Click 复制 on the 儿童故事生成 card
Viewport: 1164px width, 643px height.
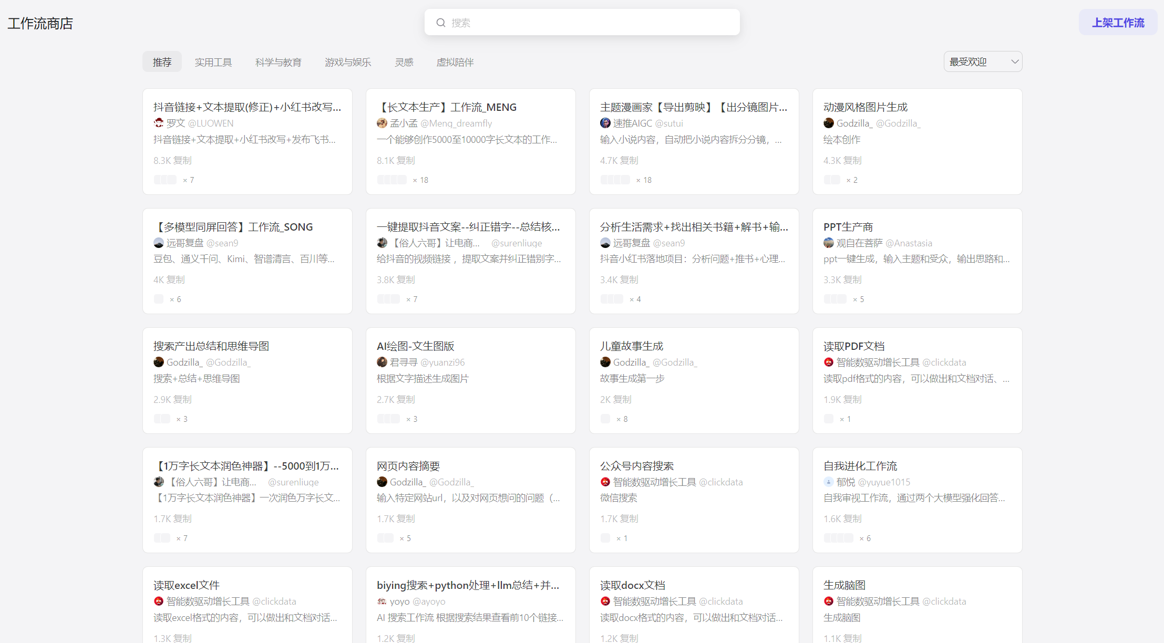click(x=622, y=399)
